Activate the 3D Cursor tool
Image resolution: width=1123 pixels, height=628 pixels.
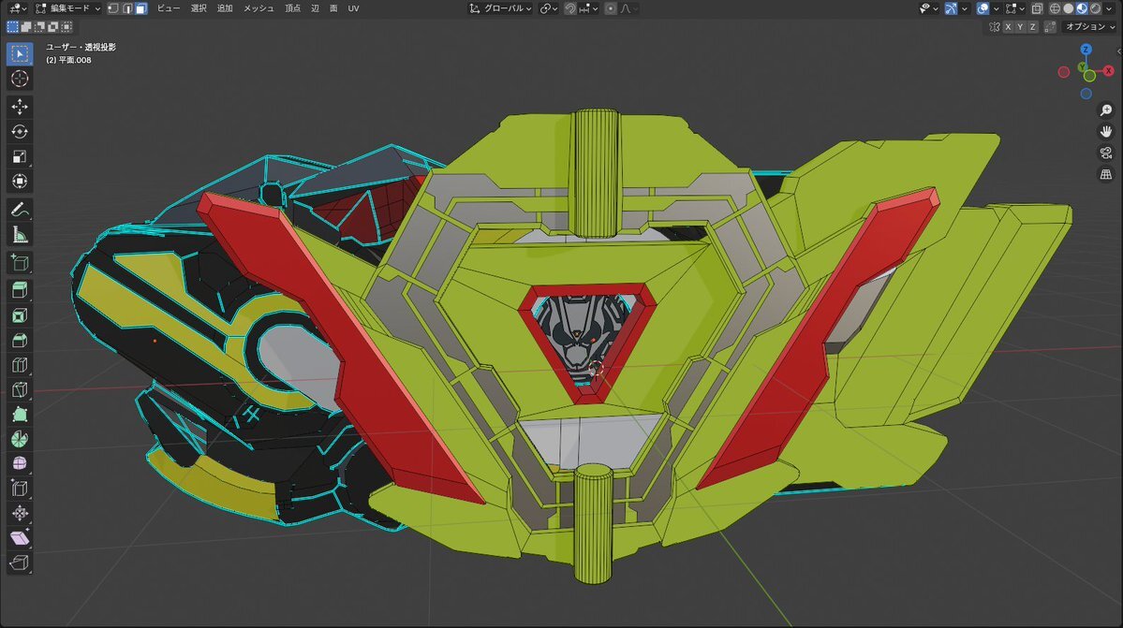[20, 79]
